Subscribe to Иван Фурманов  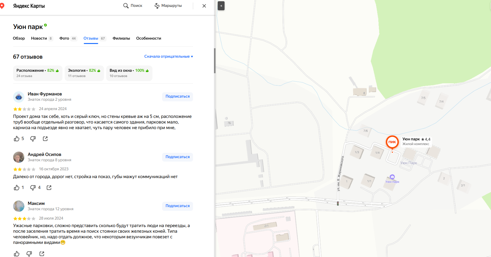click(177, 97)
